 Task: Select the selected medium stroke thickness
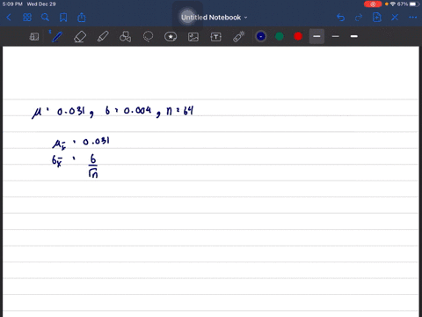point(316,36)
